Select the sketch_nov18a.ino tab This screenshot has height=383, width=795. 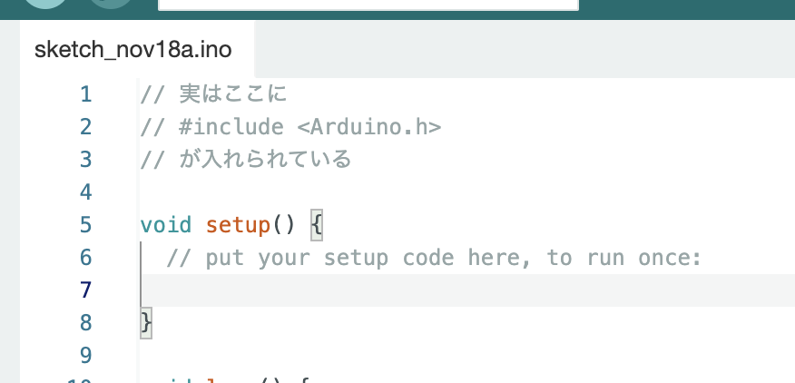click(x=137, y=49)
